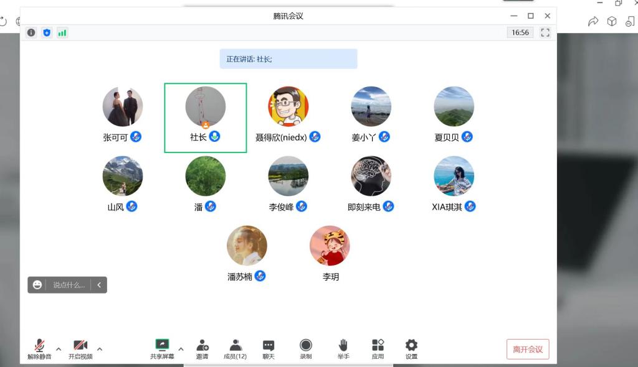Viewport: 638px width, 367px height.
Task: Enter full screen mode
Action: [x=545, y=32]
